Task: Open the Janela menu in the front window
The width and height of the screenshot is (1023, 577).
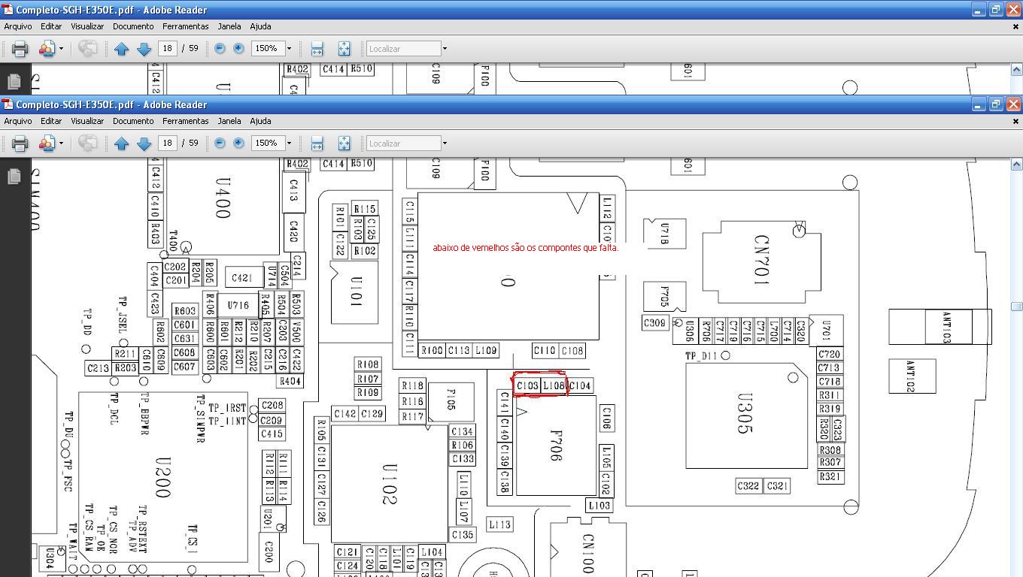Action: click(229, 121)
